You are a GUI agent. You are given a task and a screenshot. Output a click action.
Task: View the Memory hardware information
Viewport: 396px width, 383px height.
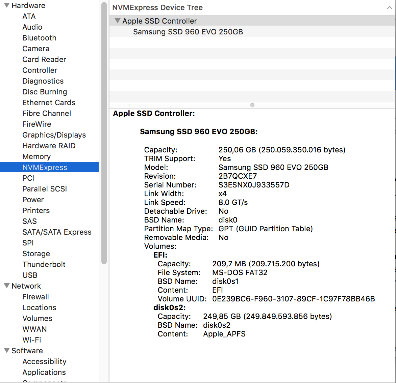point(36,156)
